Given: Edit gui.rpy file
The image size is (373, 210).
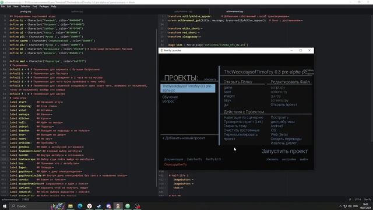Looking at the screenshot, I should (276, 96).
